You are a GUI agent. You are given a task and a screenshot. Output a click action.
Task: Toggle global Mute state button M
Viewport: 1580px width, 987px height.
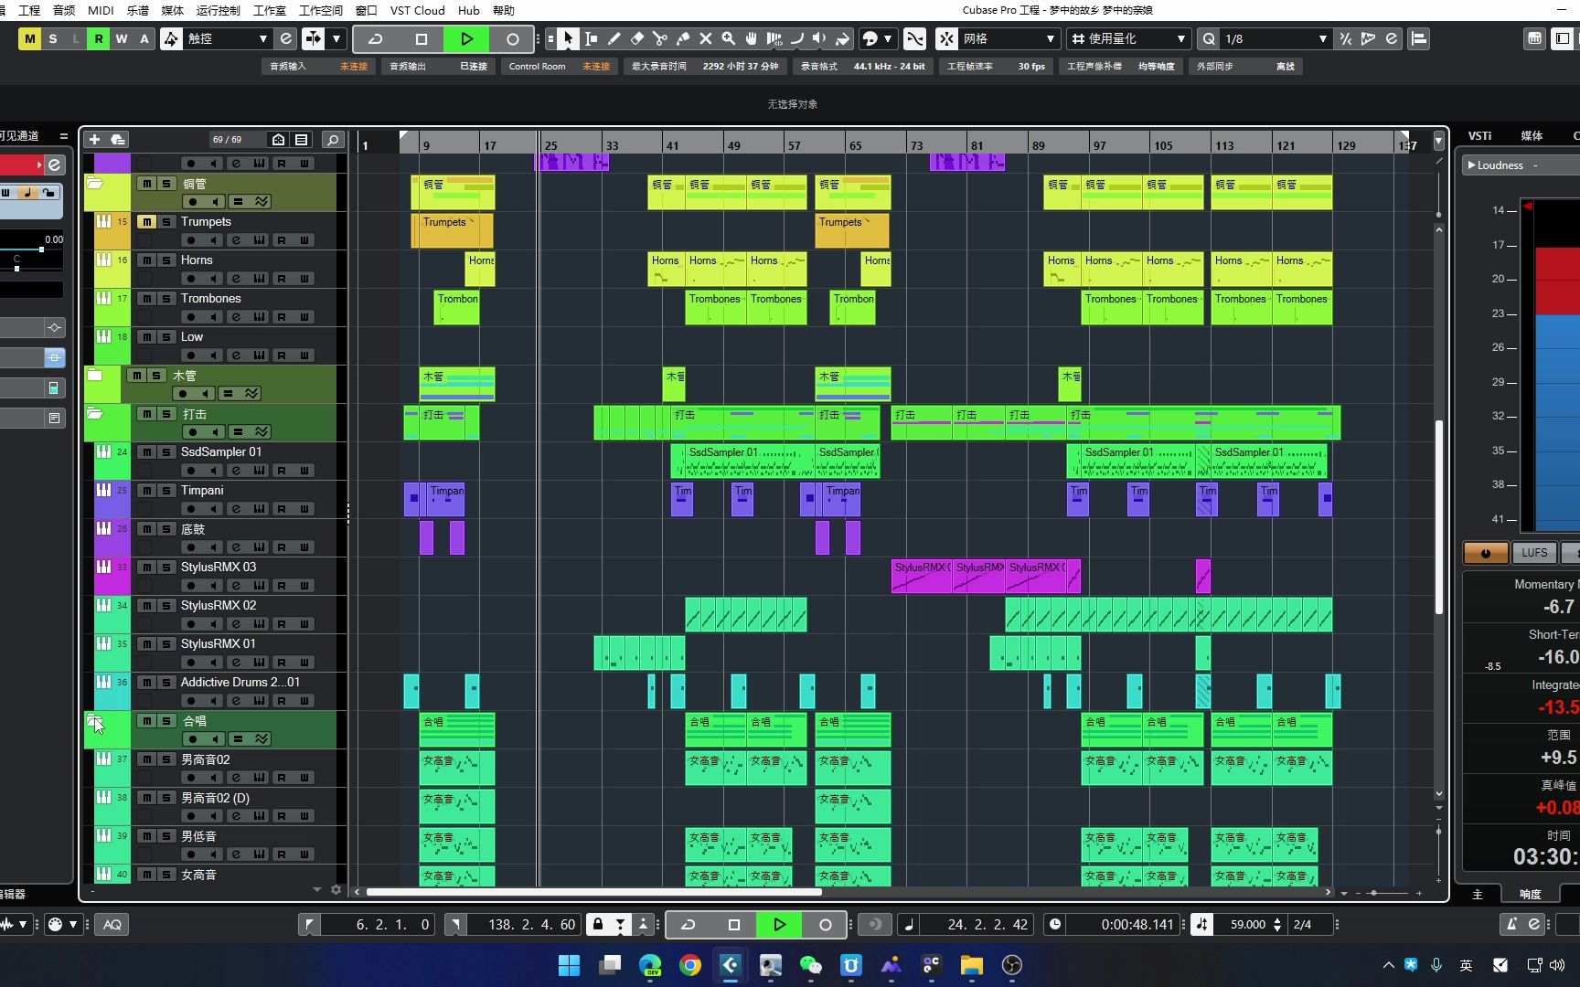click(30, 38)
